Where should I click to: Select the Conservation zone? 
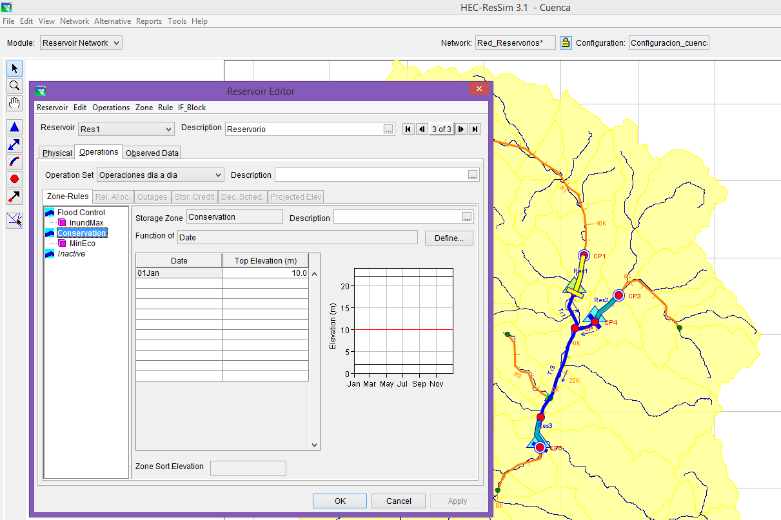coord(82,233)
